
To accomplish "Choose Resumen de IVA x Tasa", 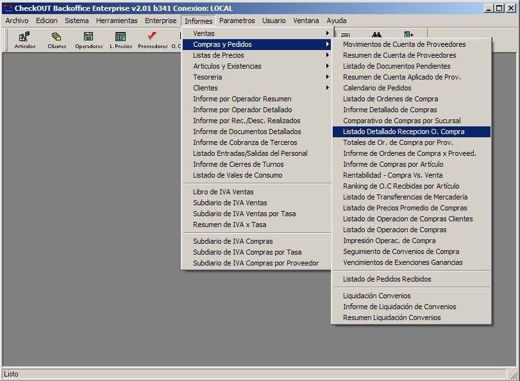I will coord(256,224).
